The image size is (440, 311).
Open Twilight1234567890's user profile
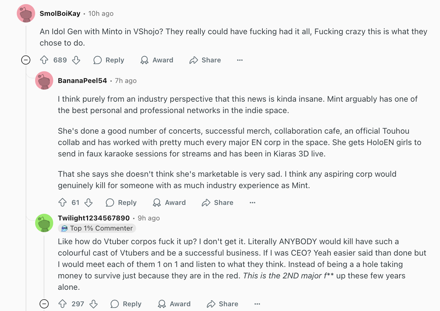pos(94,218)
